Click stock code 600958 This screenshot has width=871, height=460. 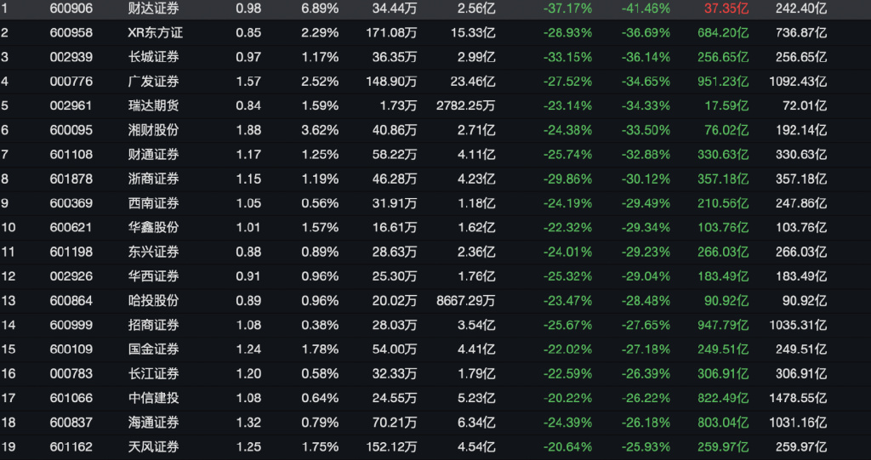click(71, 33)
